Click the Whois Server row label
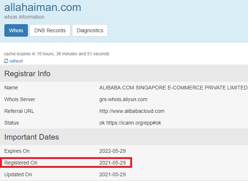This screenshot has height=181, width=248. point(20,99)
